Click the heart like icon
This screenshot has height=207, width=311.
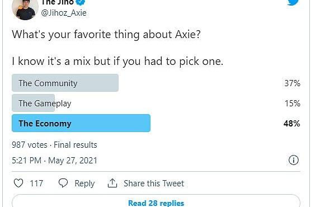(x=18, y=183)
